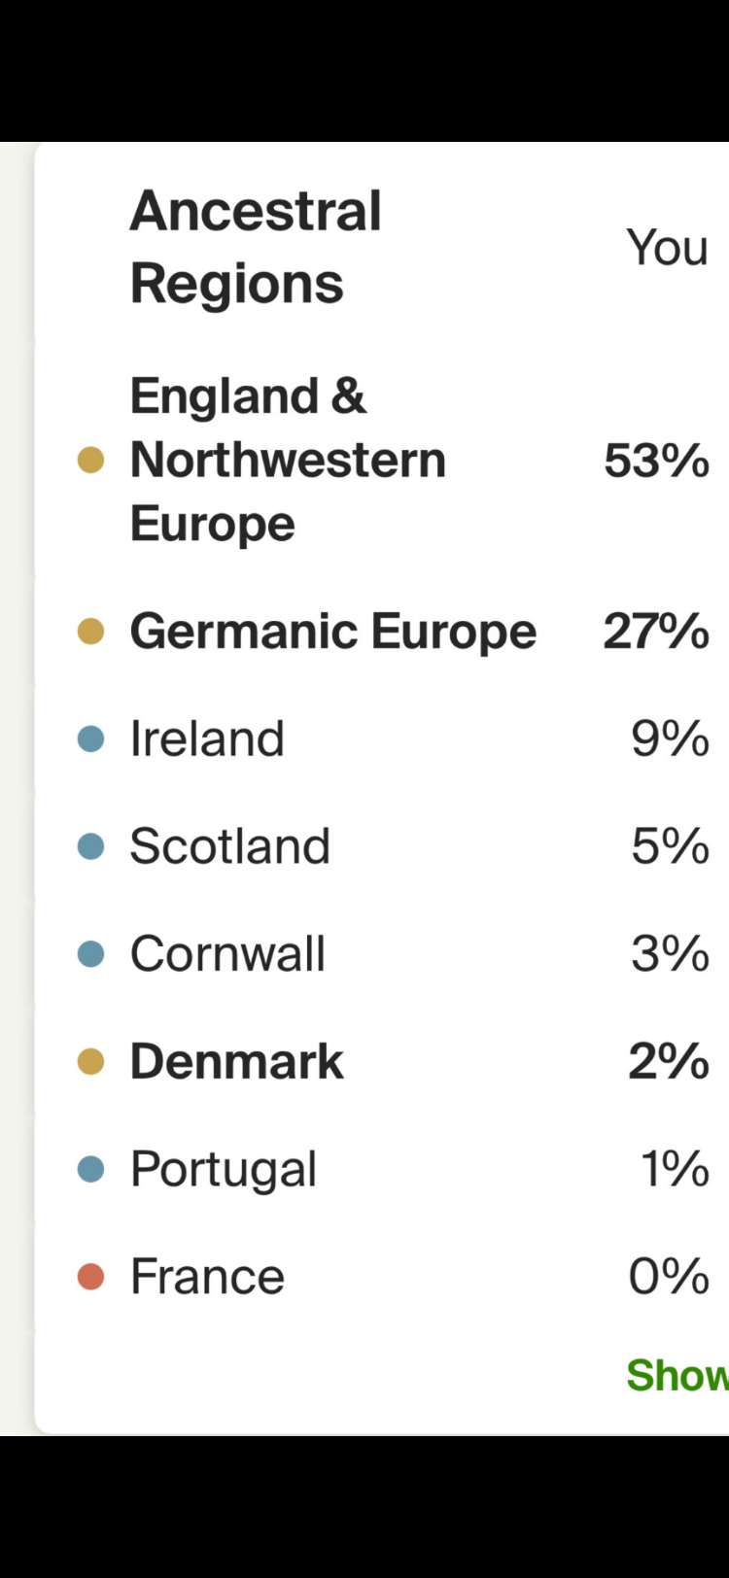The width and height of the screenshot is (729, 1578).
Task: Open the Portugal region row
Action: [x=224, y=1169]
